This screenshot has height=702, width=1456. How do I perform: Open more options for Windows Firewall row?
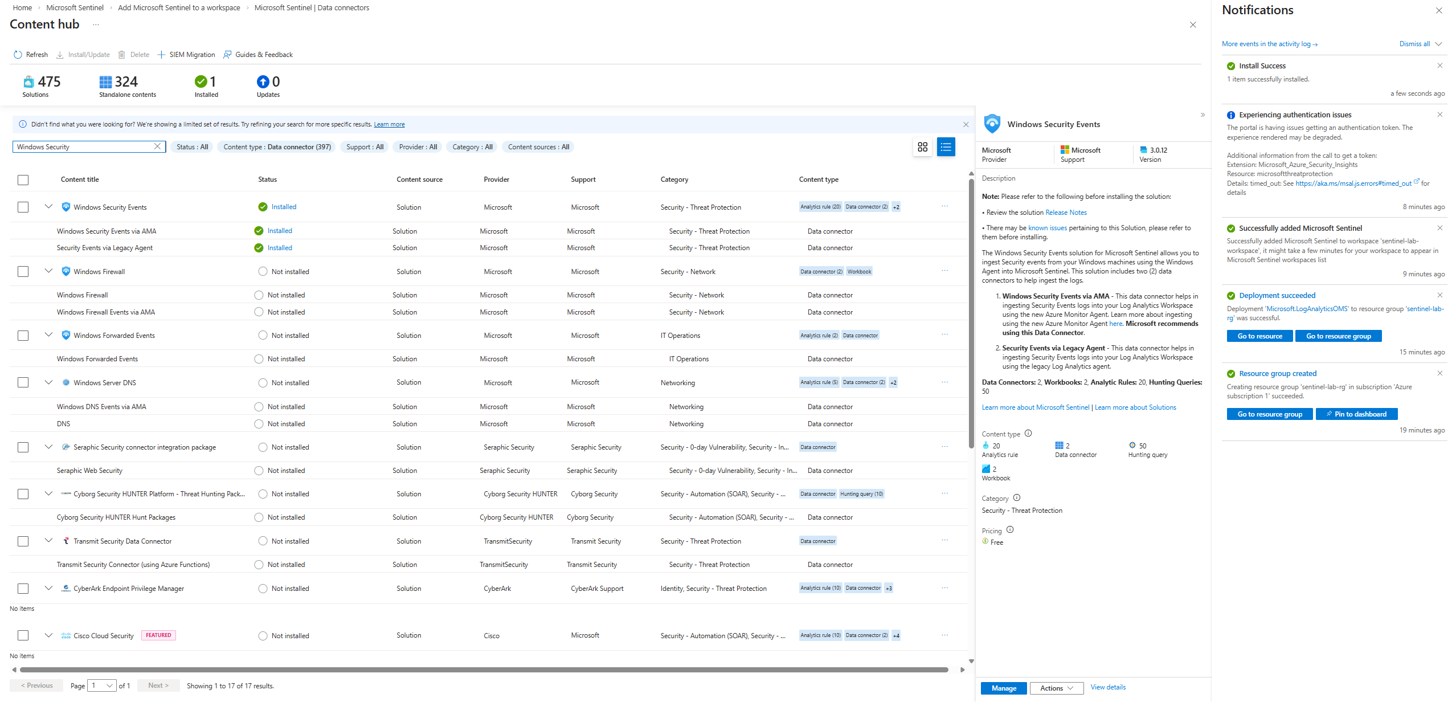(x=944, y=271)
